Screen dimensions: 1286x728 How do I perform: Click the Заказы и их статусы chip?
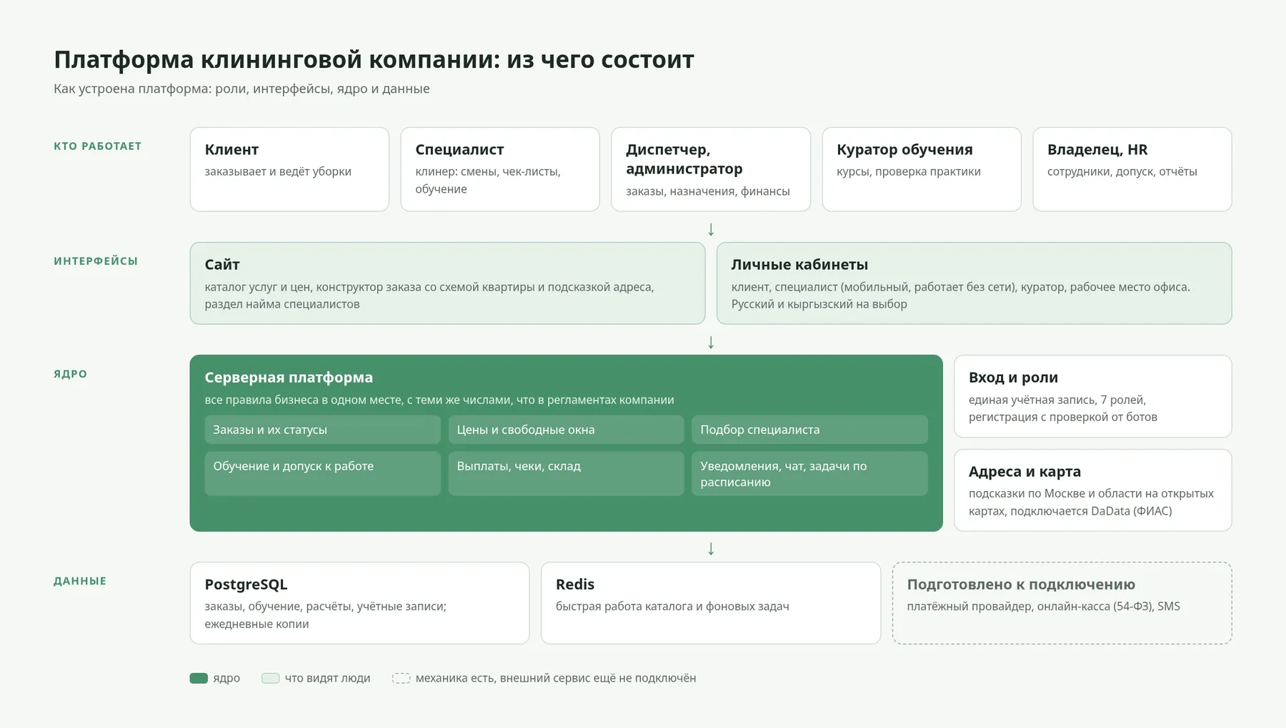click(x=322, y=430)
